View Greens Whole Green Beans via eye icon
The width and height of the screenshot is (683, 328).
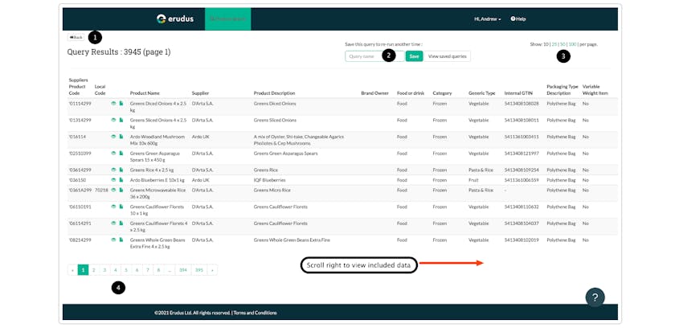pos(113,240)
